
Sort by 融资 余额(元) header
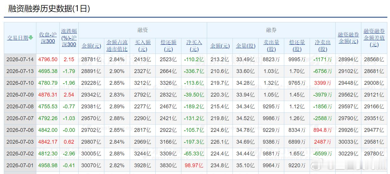point(91,46)
